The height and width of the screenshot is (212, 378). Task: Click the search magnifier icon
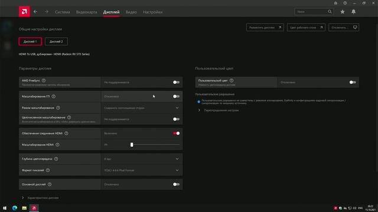point(330,12)
